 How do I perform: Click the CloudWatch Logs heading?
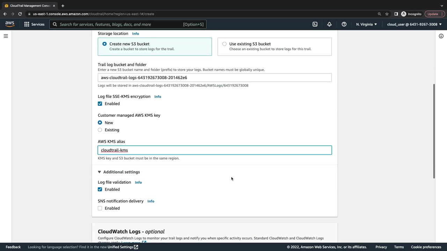pos(131,231)
